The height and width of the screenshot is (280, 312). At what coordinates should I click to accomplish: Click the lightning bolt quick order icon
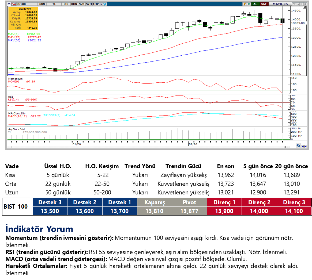[x=245, y=4]
